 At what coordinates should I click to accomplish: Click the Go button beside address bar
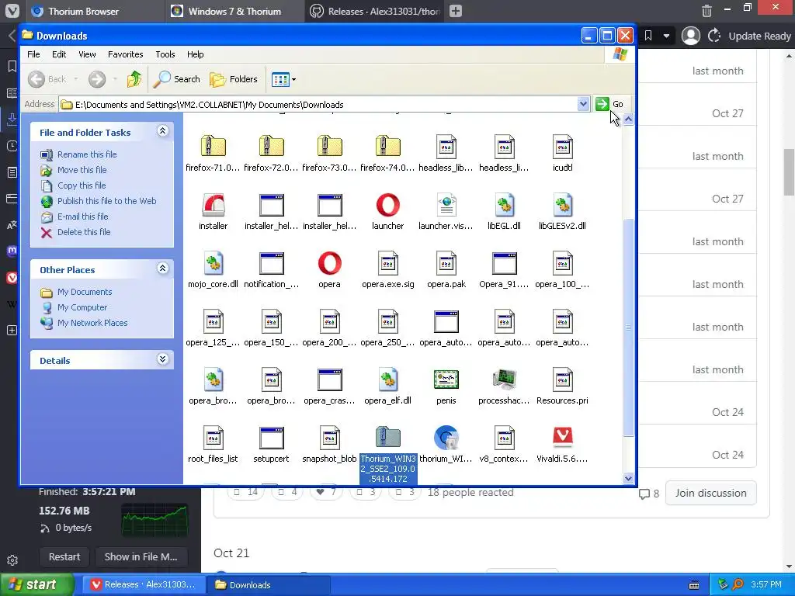610,104
